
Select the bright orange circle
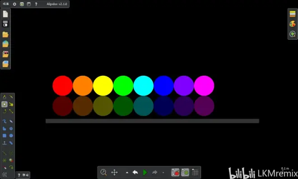[x=83, y=86]
